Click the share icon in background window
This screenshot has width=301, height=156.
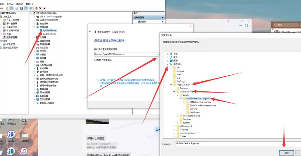(246, 26)
